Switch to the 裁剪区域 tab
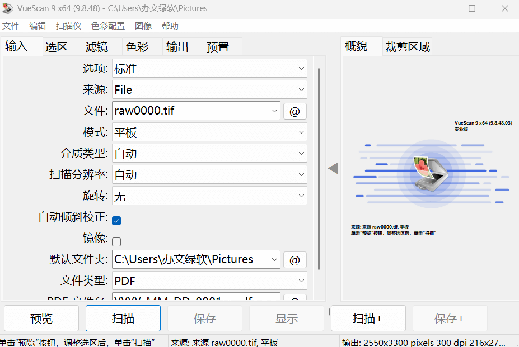Viewport: 519px width, 347px height. pyautogui.click(x=407, y=46)
